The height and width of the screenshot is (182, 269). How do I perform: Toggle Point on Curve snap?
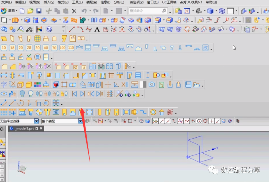pos(218,121)
